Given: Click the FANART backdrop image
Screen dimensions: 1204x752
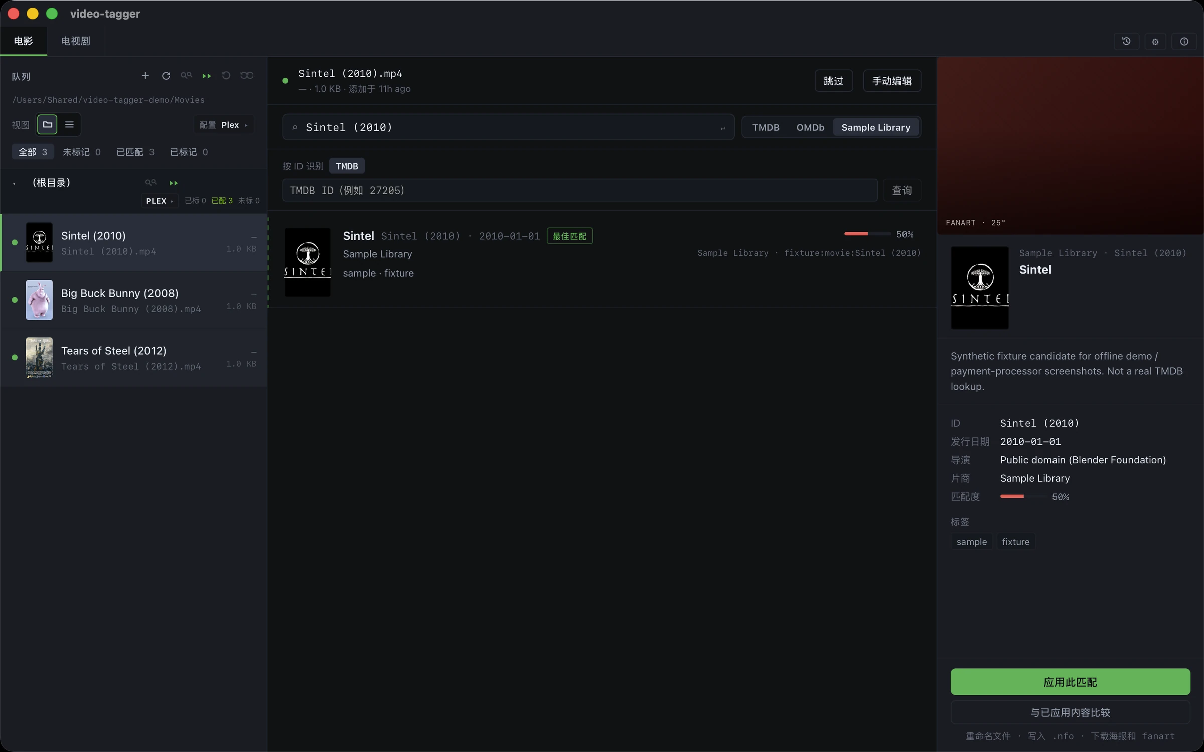Looking at the screenshot, I should (x=1070, y=145).
